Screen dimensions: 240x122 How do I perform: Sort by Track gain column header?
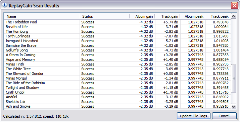point(167,16)
